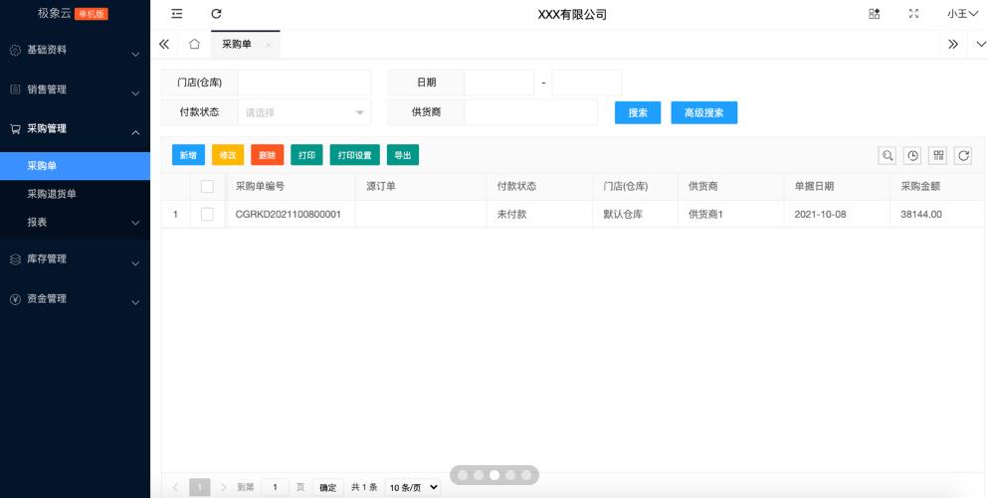Click the 打印设置 button
Screen dimensions: 988x498
coord(355,155)
